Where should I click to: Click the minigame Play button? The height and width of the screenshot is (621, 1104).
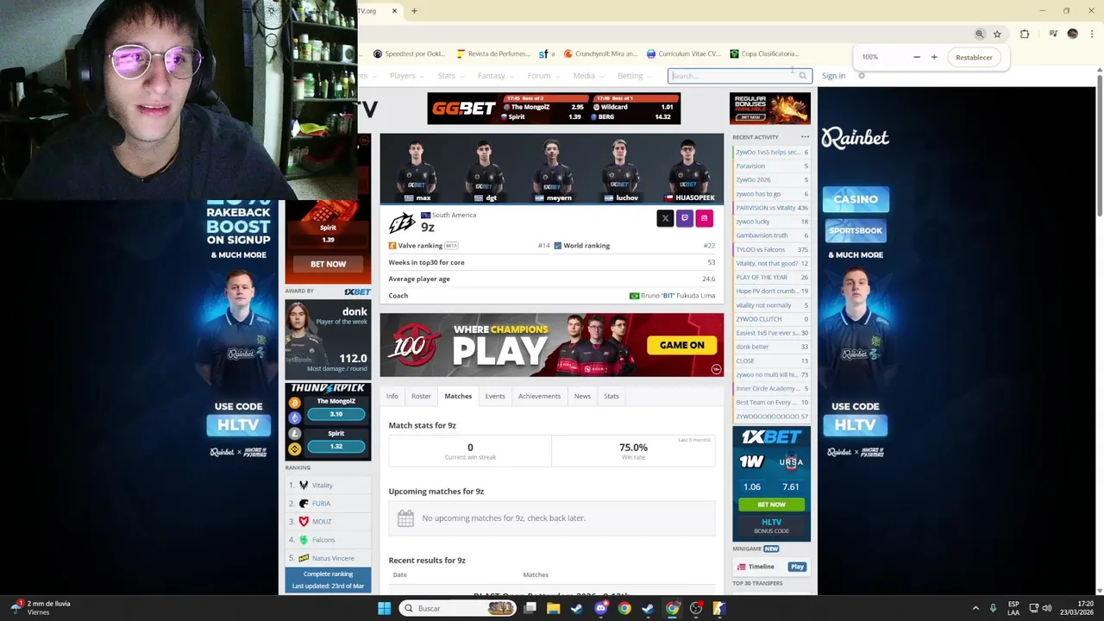(x=797, y=567)
